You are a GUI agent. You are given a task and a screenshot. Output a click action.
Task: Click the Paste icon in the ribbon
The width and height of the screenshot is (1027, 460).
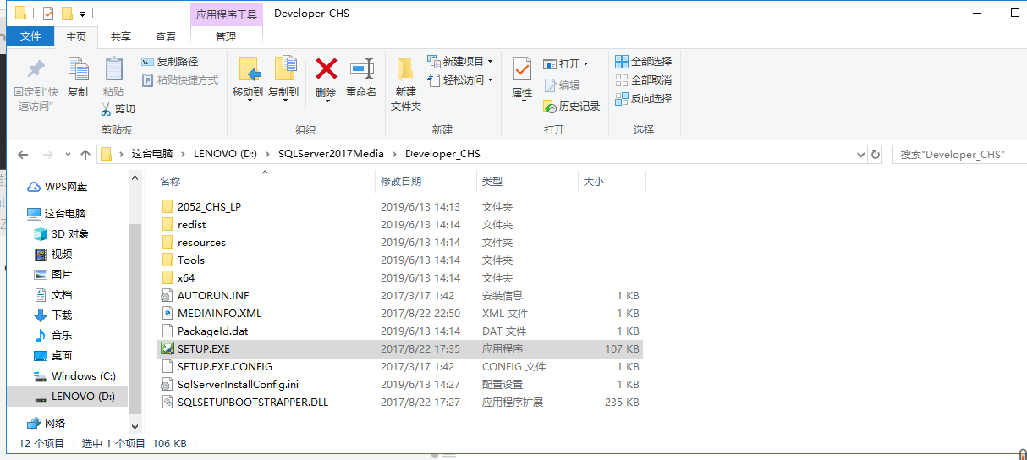(x=113, y=69)
